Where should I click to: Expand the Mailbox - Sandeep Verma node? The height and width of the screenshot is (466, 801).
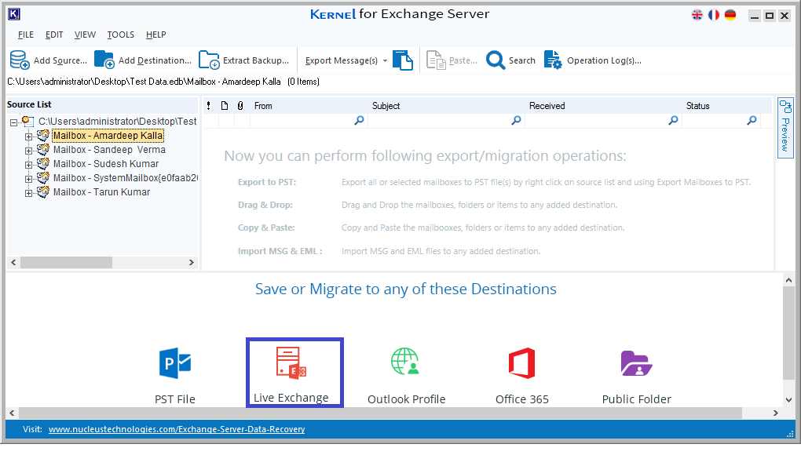29,151
